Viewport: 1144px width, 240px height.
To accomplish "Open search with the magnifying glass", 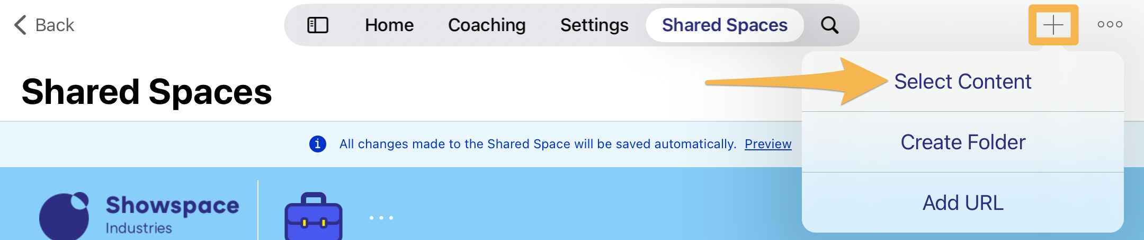I will pyautogui.click(x=829, y=25).
